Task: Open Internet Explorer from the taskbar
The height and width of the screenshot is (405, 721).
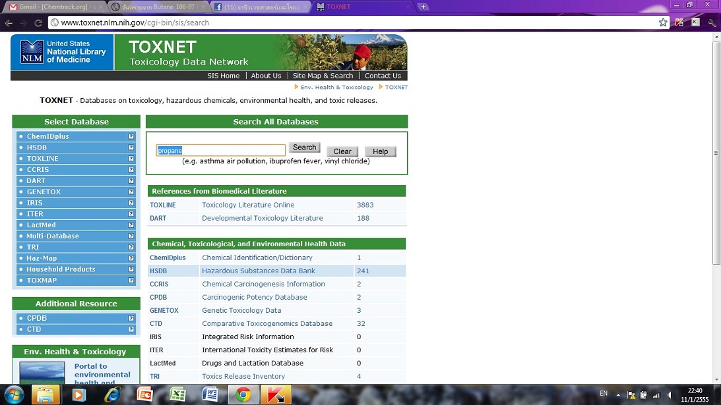Action: [111, 394]
